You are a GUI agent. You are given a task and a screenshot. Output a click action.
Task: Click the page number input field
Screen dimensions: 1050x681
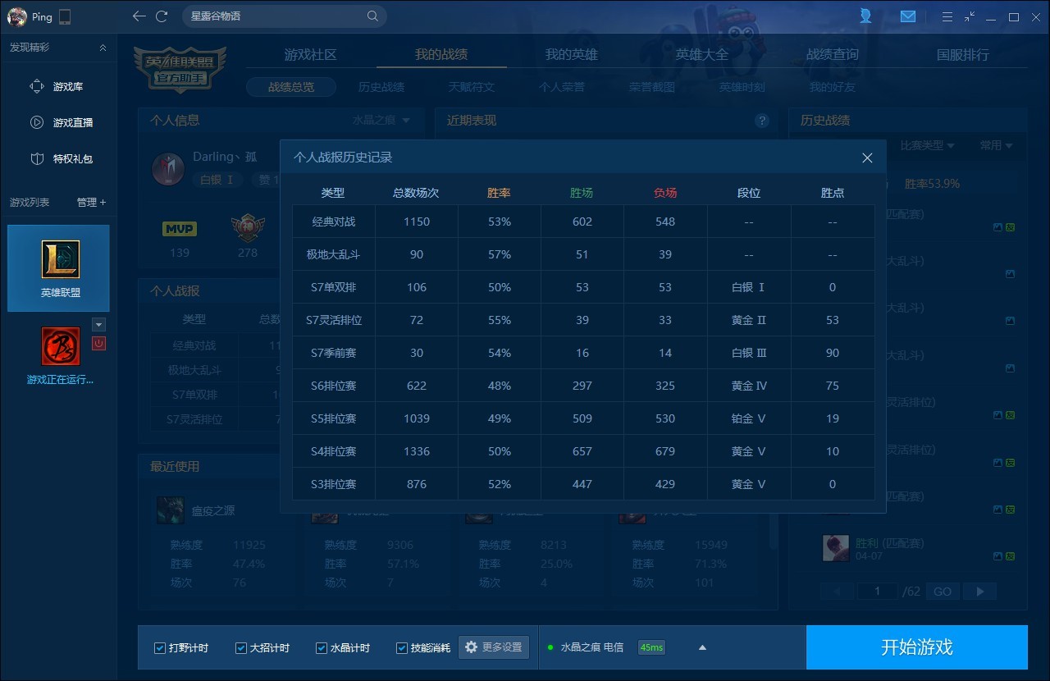(878, 591)
